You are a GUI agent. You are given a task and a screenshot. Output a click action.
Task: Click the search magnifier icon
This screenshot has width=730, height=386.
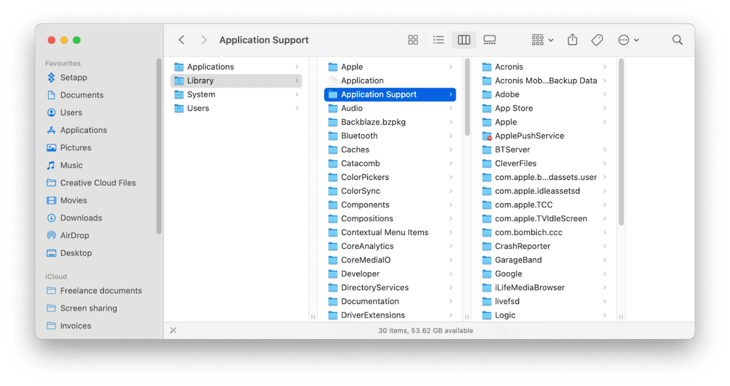[677, 40]
